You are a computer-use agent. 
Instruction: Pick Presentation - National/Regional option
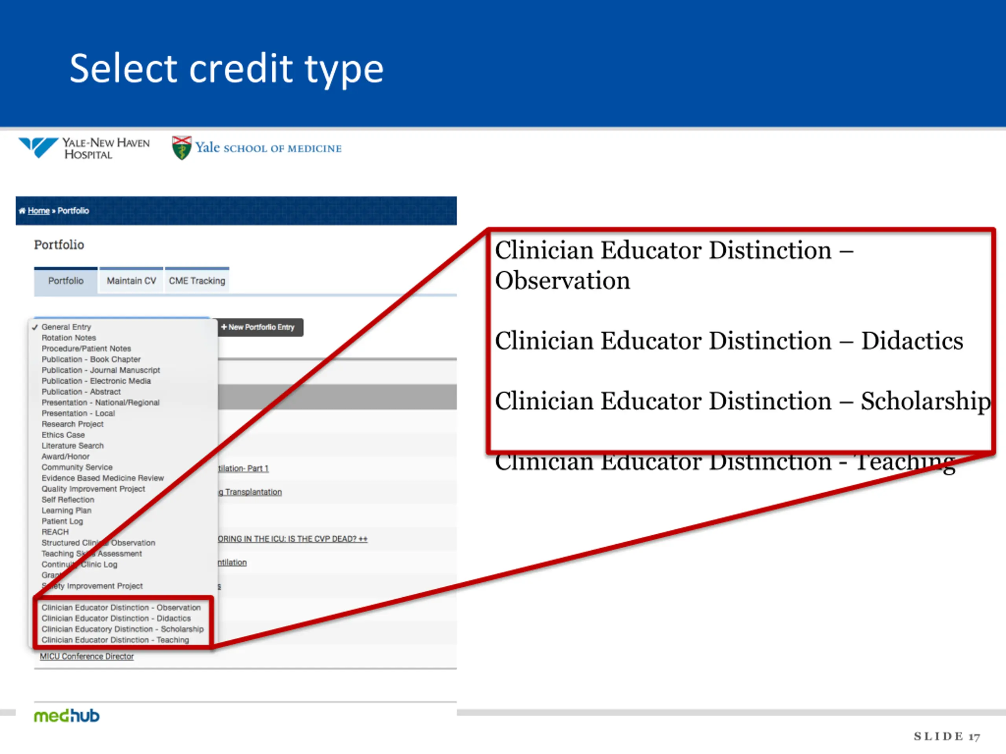(x=101, y=403)
